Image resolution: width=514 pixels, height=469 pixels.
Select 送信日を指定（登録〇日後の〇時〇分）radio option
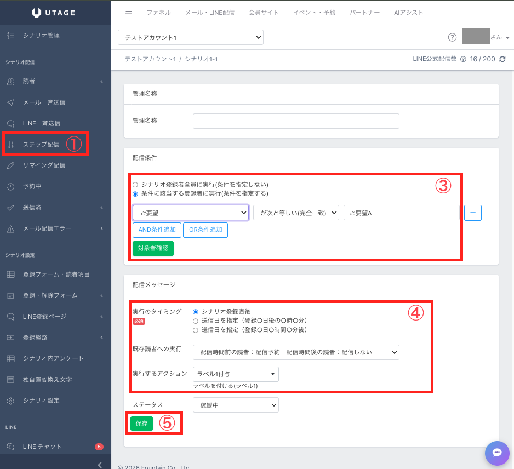coord(196,321)
